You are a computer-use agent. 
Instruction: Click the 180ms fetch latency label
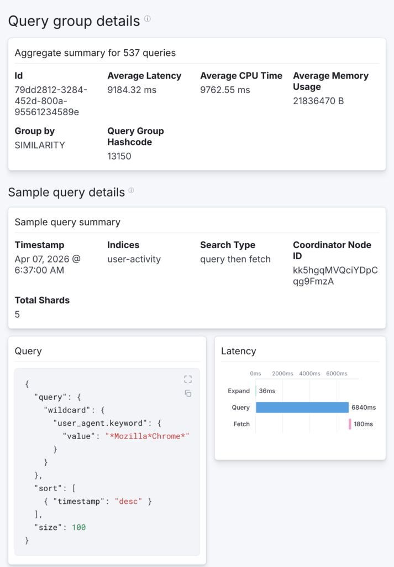coord(364,424)
